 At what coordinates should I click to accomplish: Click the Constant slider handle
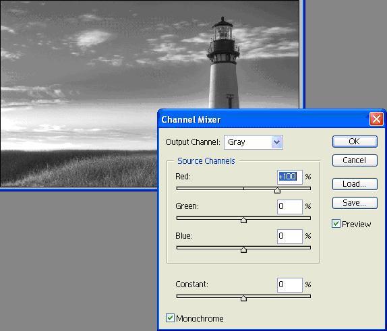click(x=243, y=298)
